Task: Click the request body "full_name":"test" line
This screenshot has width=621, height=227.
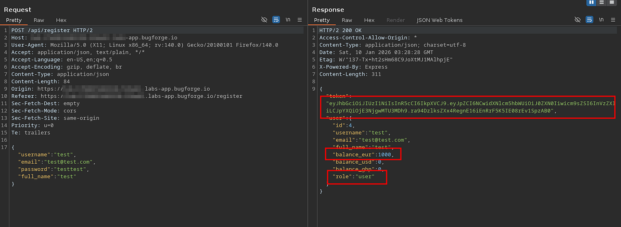Action: (47, 176)
